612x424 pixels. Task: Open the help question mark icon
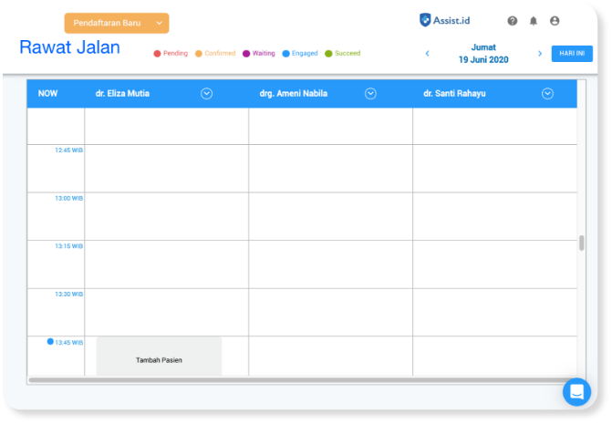(512, 21)
